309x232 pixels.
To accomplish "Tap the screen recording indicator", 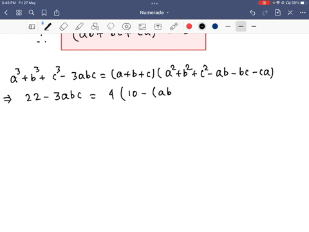I will point(264,3).
